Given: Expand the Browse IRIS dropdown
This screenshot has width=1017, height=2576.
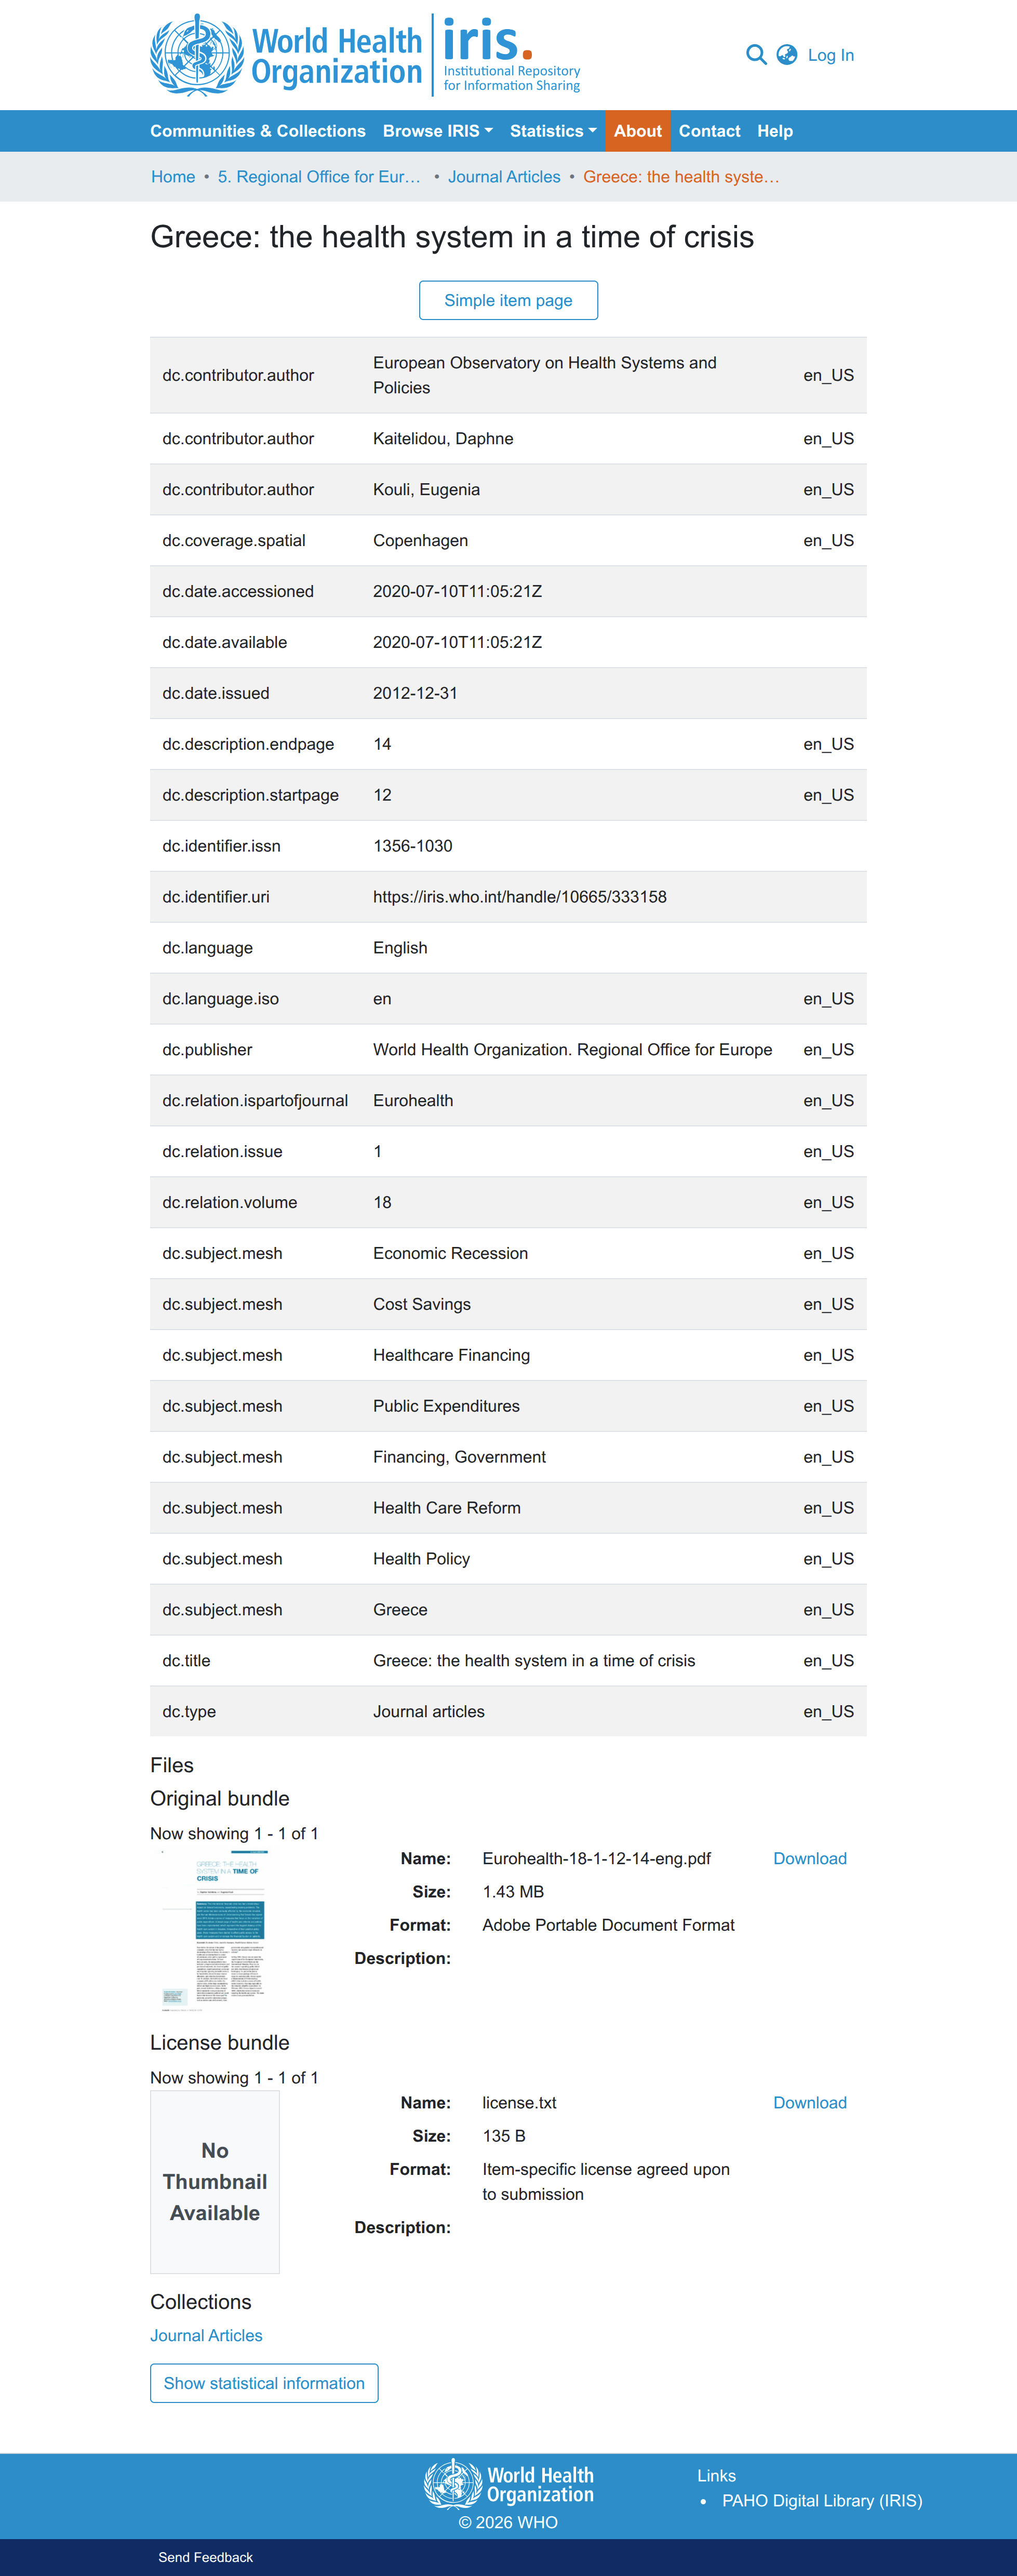Looking at the screenshot, I should click(x=437, y=131).
